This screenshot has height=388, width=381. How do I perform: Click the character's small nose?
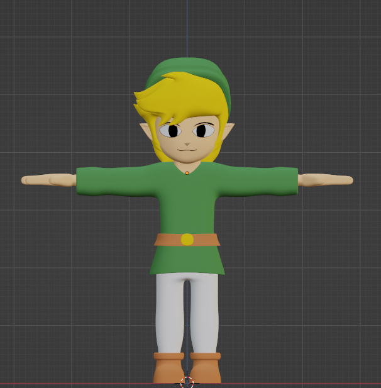[x=187, y=144]
